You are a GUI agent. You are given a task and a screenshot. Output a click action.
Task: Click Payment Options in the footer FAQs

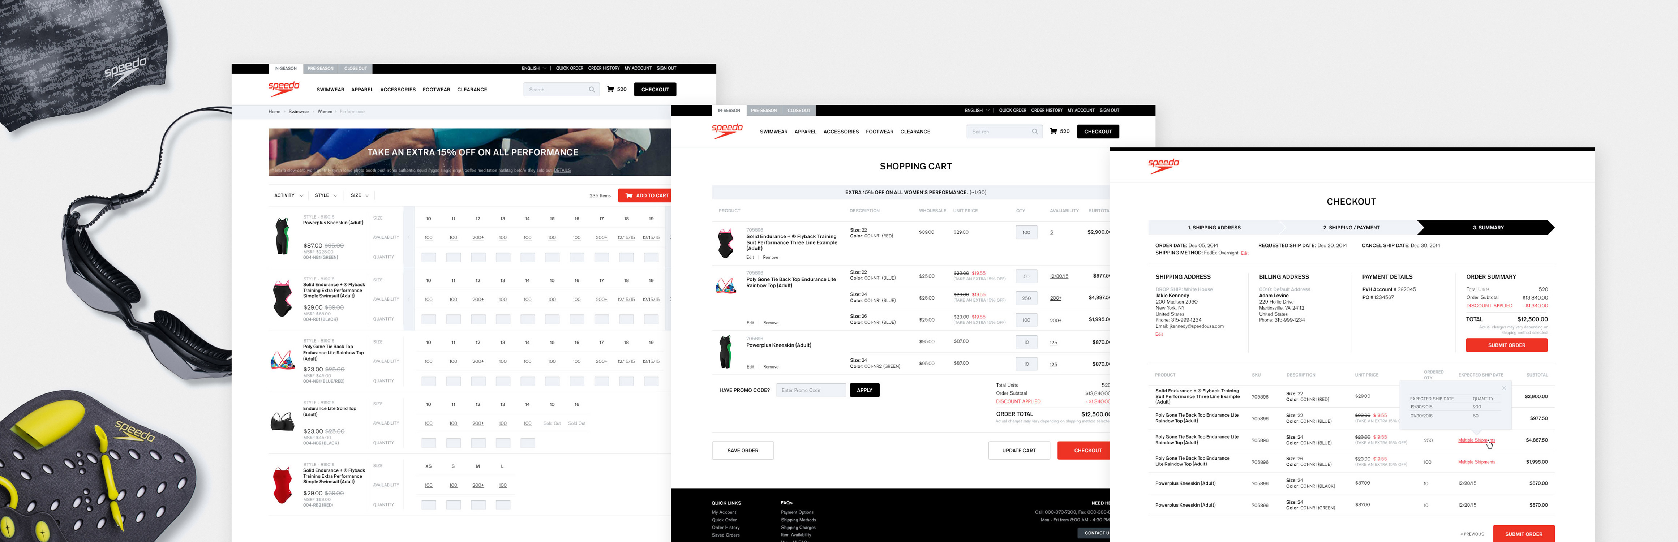(797, 513)
